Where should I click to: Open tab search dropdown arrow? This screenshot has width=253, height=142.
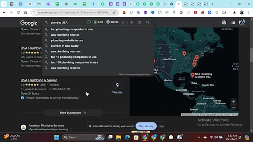coord(4,4)
